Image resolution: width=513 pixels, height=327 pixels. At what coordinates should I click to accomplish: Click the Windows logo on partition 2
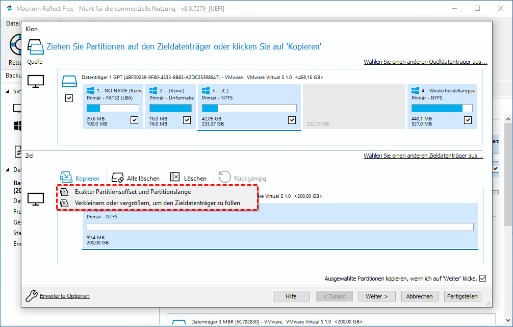pyautogui.click(x=153, y=91)
